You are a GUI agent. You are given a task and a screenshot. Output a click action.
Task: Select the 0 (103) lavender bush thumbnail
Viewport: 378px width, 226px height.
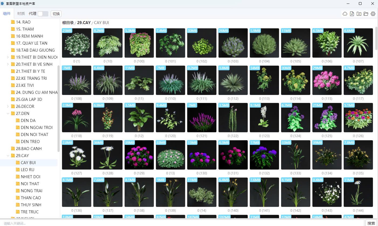(233, 43)
